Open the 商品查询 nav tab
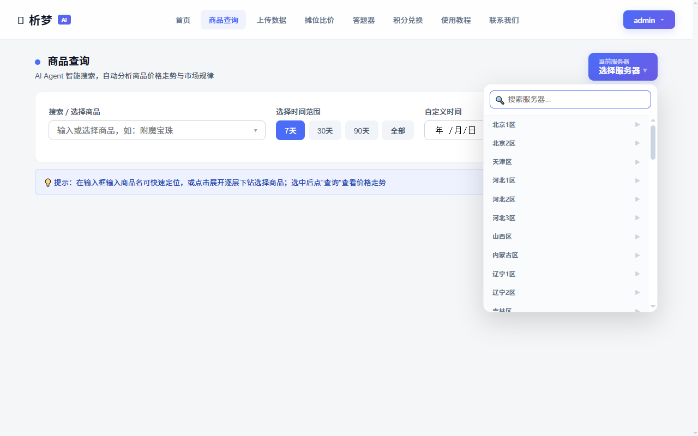This screenshot has width=698, height=436. (x=224, y=20)
